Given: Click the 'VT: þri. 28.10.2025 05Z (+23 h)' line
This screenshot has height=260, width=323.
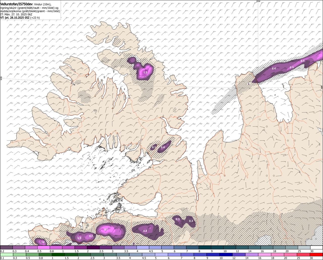Looking at the screenshot, I should 20,18.
